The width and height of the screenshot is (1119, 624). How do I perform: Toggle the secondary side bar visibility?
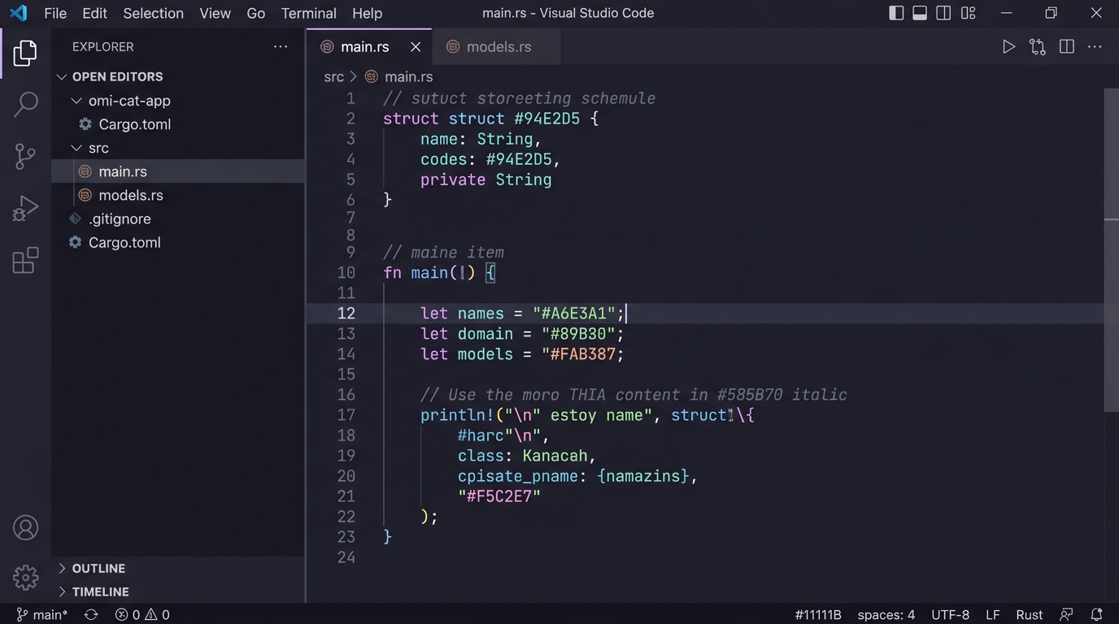[943, 13]
